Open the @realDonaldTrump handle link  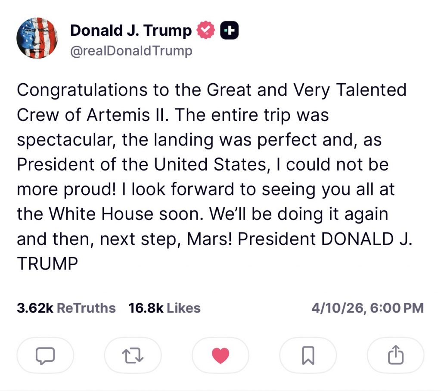pyautogui.click(x=131, y=51)
